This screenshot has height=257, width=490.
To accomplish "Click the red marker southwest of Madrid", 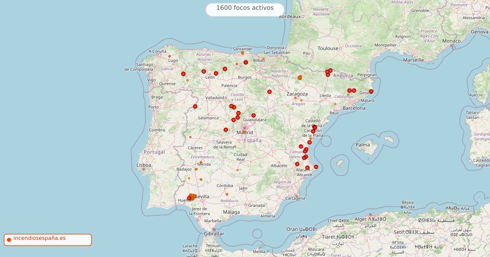I will point(226,130).
